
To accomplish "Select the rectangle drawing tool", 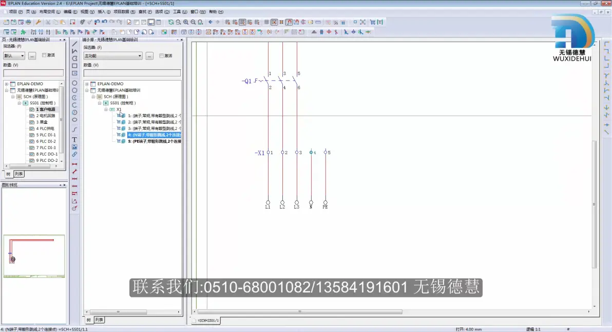I will [74, 66].
